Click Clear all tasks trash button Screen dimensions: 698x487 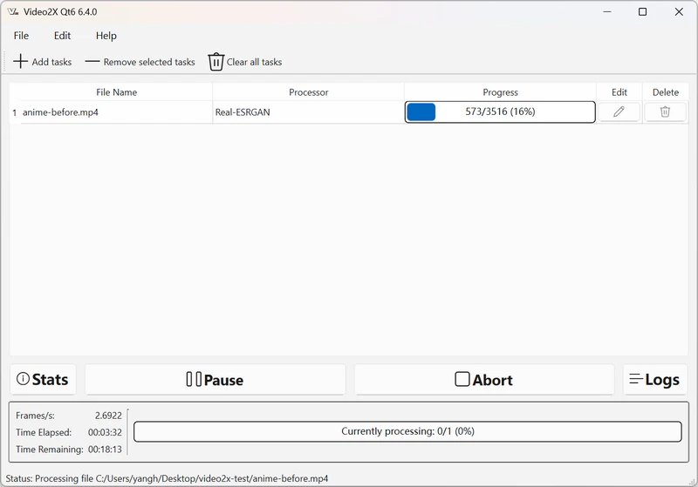coord(245,62)
